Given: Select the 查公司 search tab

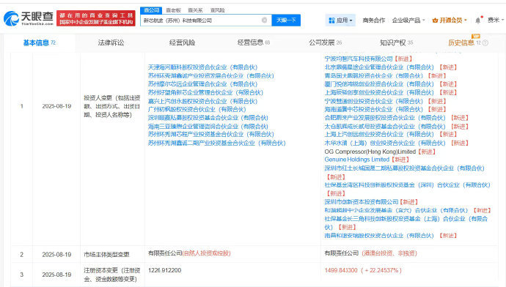Looking at the screenshot, I should pyautogui.click(x=151, y=10).
